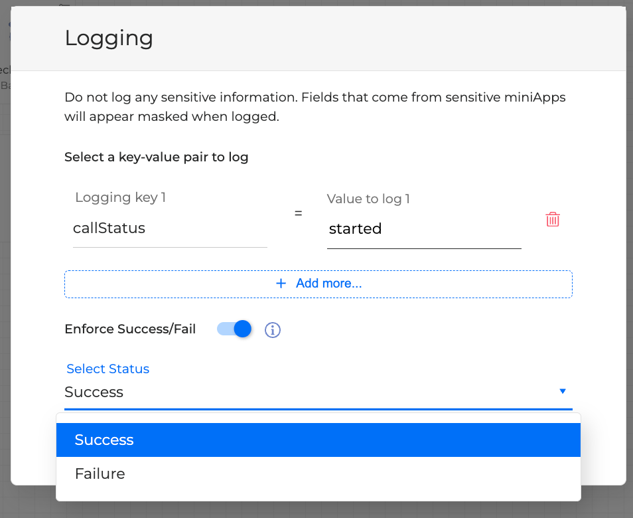Click the sensitive information warning text
This screenshot has height=518, width=633.
tap(315, 107)
